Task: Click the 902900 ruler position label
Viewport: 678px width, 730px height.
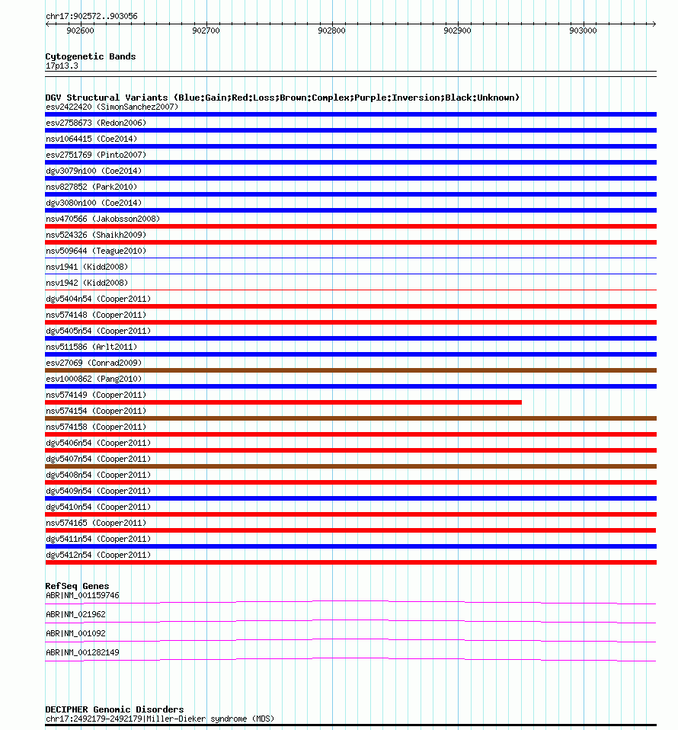Action: (x=457, y=30)
